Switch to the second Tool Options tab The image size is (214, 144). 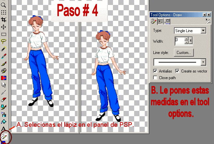tap(160, 22)
